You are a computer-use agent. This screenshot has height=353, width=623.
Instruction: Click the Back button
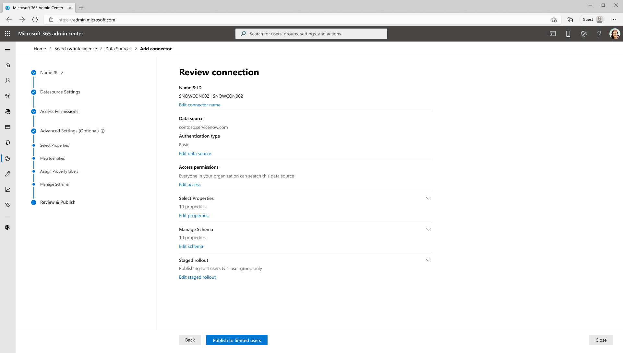(190, 340)
